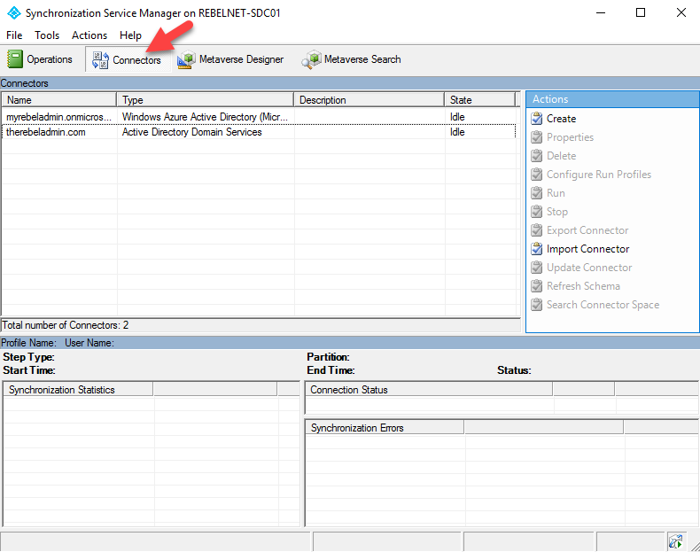The height and width of the screenshot is (552, 700).
Task: Open the Actions menu
Action: click(89, 35)
